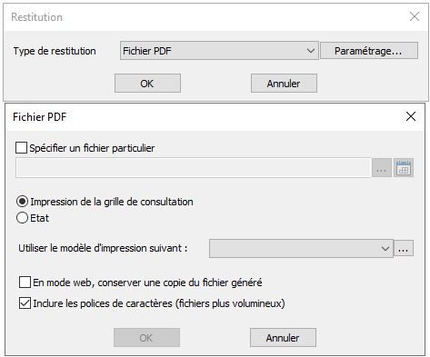Click the file browse ellipsis button

point(382,167)
